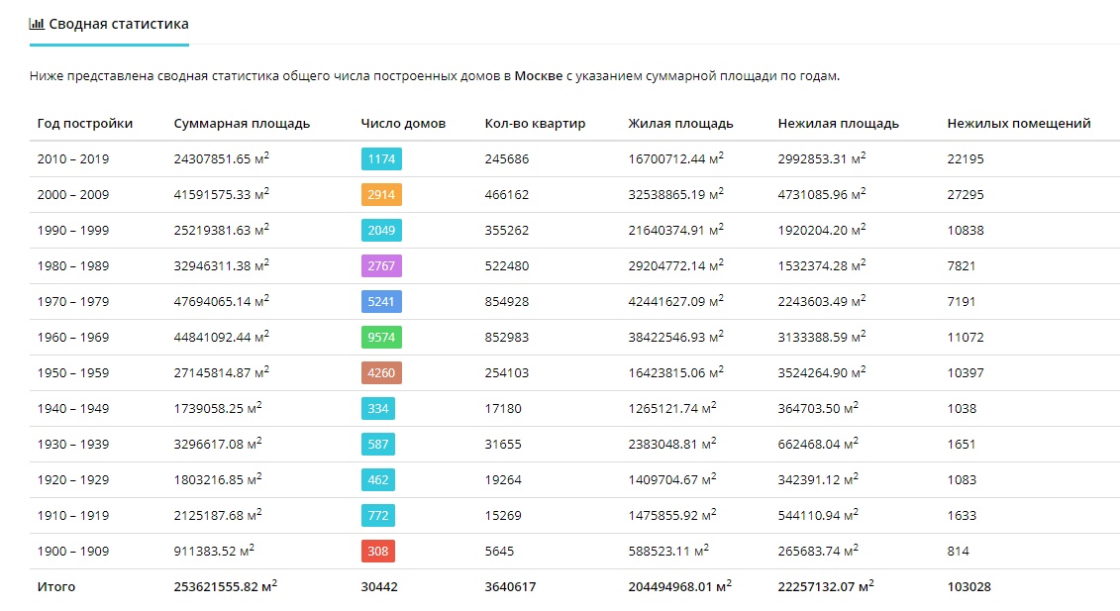Image resolution: width=1120 pixels, height=611 pixels.
Task: Click the bar chart icon beside Сводная статистика
Action: pos(37,24)
